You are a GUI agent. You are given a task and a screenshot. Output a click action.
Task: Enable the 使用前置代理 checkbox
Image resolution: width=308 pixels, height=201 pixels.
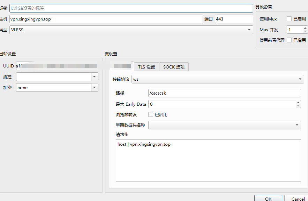click(289, 40)
